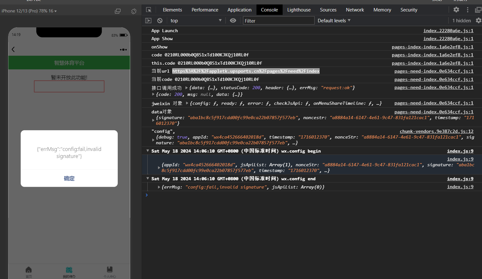Image resolution: width=482 pixels, height=279 pixels.
Task: Open pages-need-index link for jweixin 对象
Action: point(434,103)
